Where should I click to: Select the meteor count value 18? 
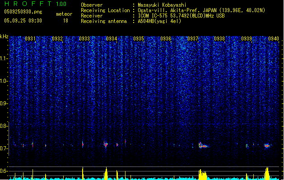(65, 21)
